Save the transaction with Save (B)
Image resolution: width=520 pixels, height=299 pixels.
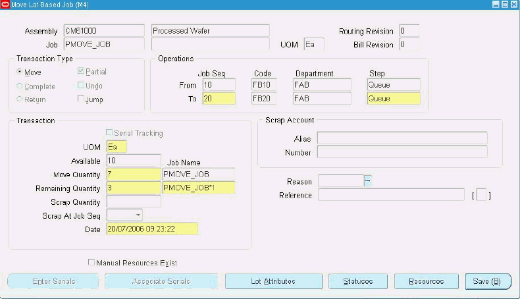(x=488, y=281)
